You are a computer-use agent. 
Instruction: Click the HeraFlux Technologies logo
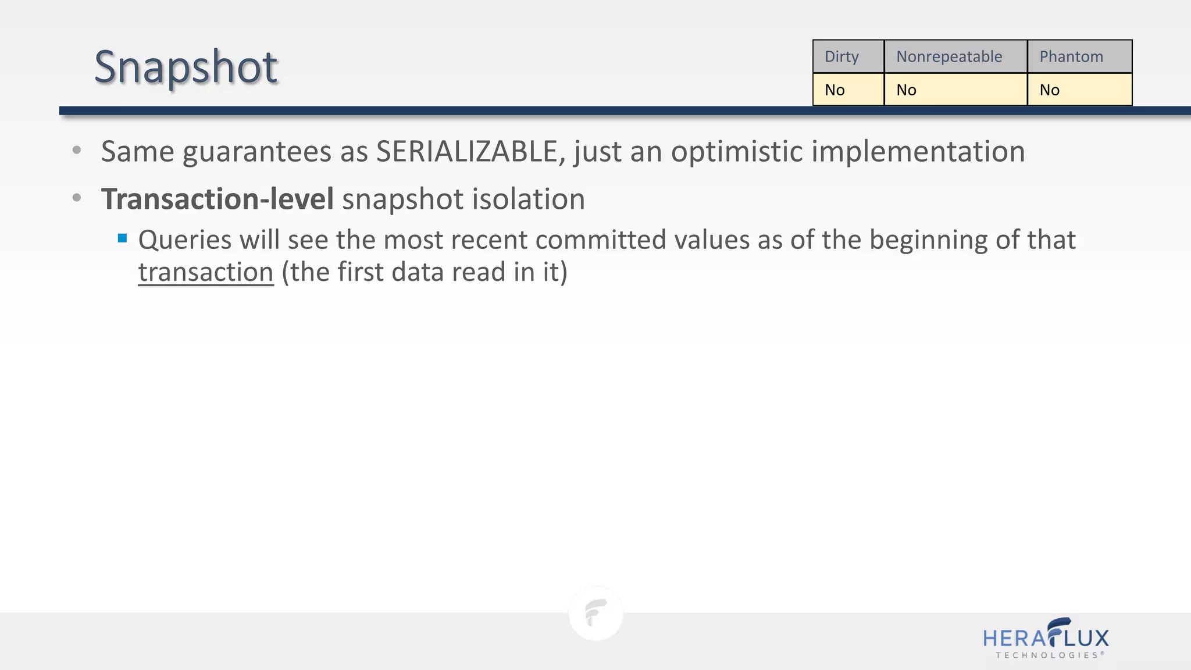[x=1046, y=639]
